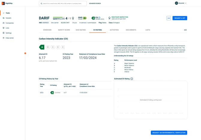
Task: Click Request an Environmental Verification button
Action: 169,133
